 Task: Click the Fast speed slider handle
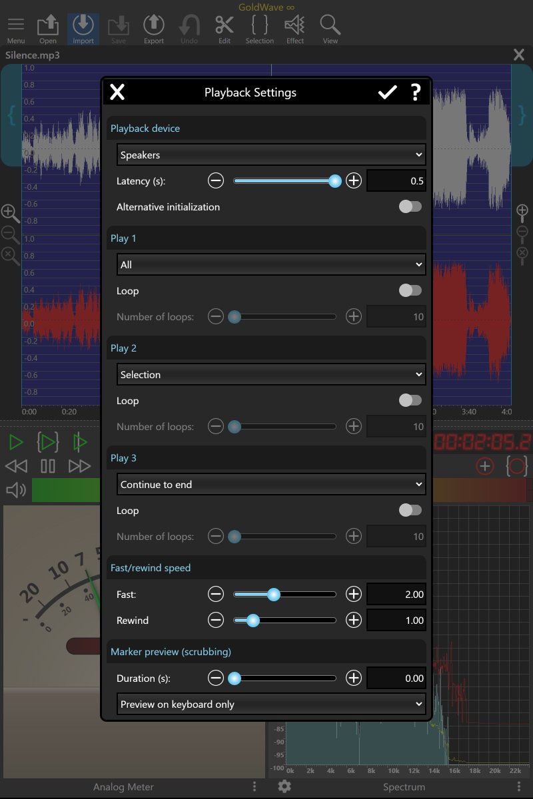point(273,594)
